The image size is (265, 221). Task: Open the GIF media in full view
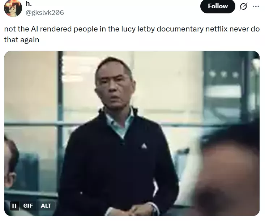tap(132, 133)
